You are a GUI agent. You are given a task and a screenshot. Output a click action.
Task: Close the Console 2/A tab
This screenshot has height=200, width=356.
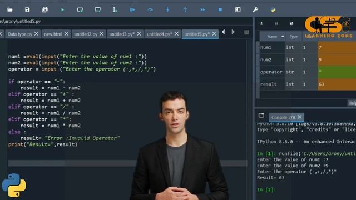(x=299, y=117)
